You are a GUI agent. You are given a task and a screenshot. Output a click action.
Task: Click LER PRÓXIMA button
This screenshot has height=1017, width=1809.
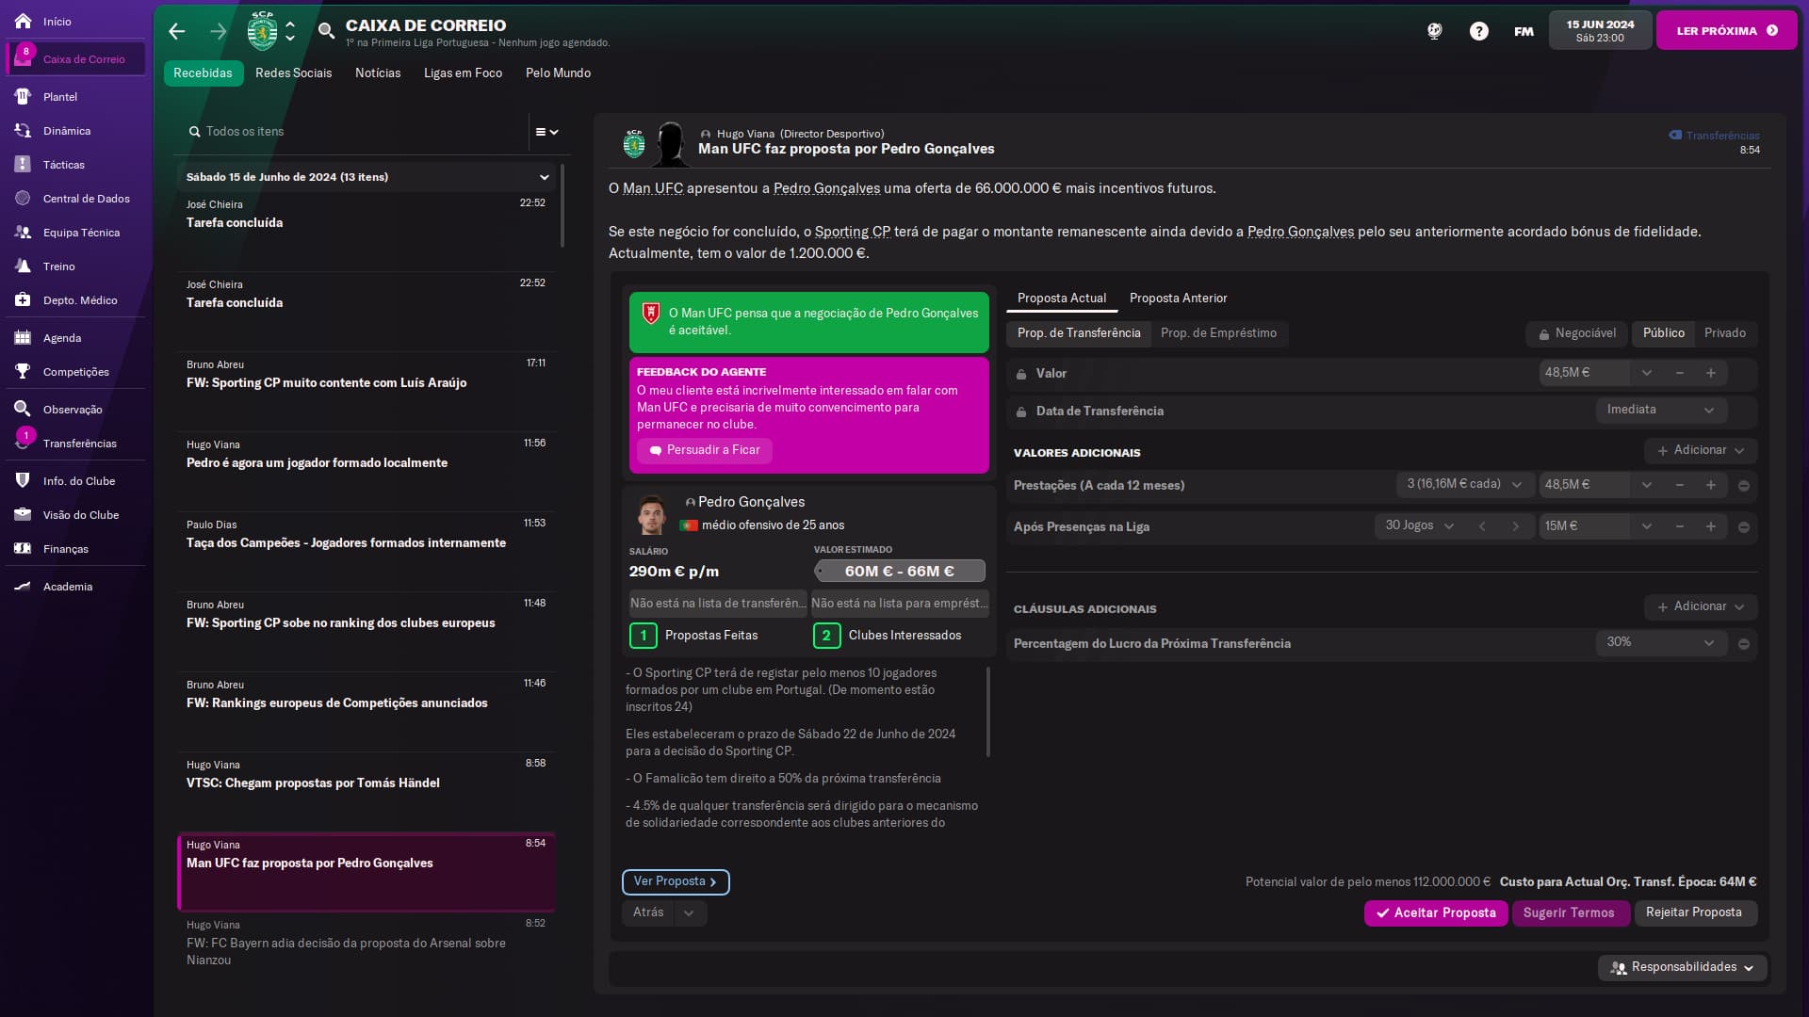(x=1726, y=31)
